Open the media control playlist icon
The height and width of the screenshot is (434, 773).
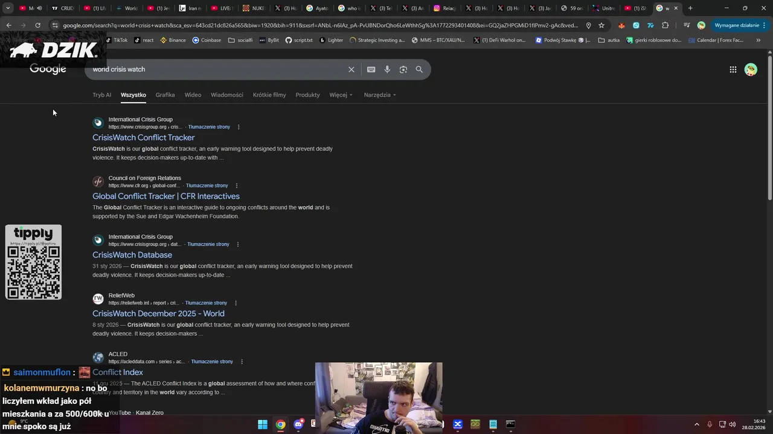(x=687, y=25)
